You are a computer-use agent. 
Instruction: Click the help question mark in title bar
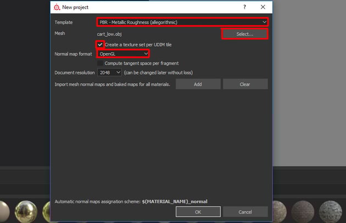[244, 7]
